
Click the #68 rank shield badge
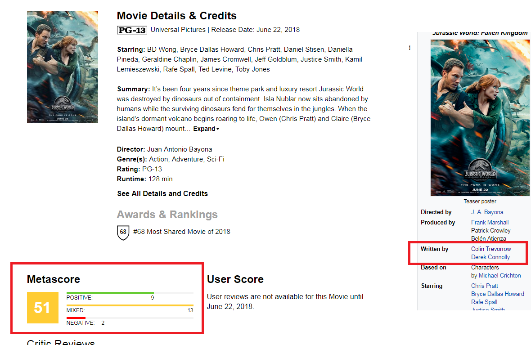click(123, 233)
